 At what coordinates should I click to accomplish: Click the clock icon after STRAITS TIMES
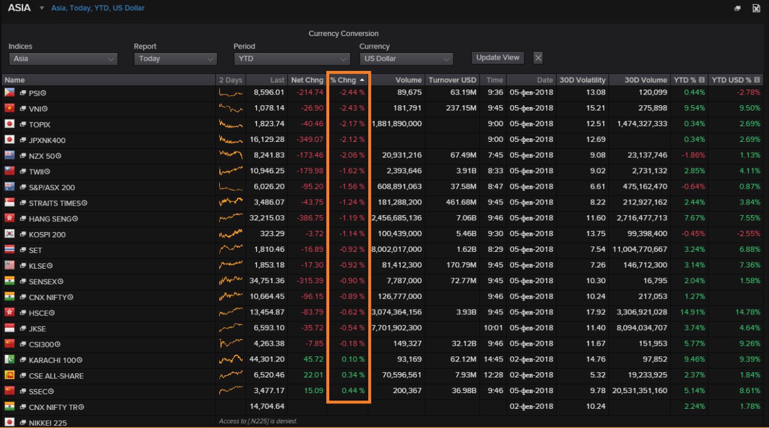[x=85, y=203]
